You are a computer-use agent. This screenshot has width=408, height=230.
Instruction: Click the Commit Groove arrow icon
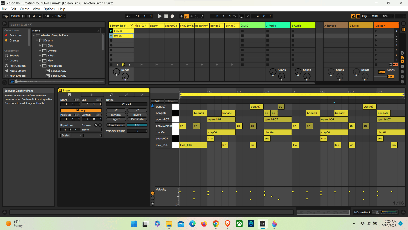pyautogui.click(x=100, y=125)
